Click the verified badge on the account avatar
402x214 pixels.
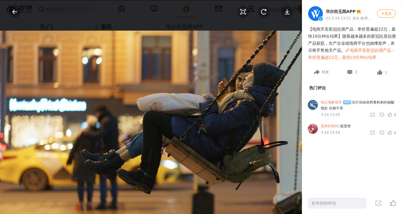click(321, 19)
